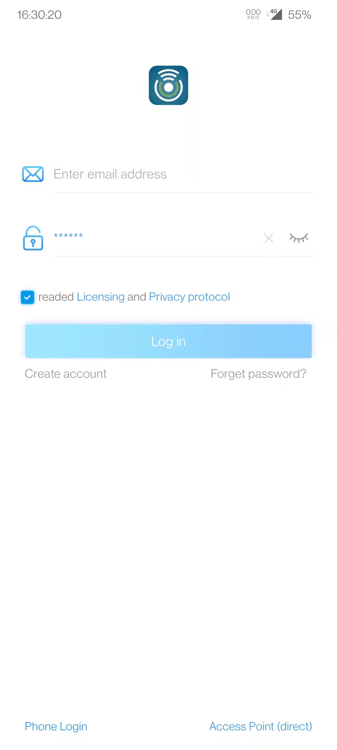Tap the word "readed" beside checkbox

[56, 297]
